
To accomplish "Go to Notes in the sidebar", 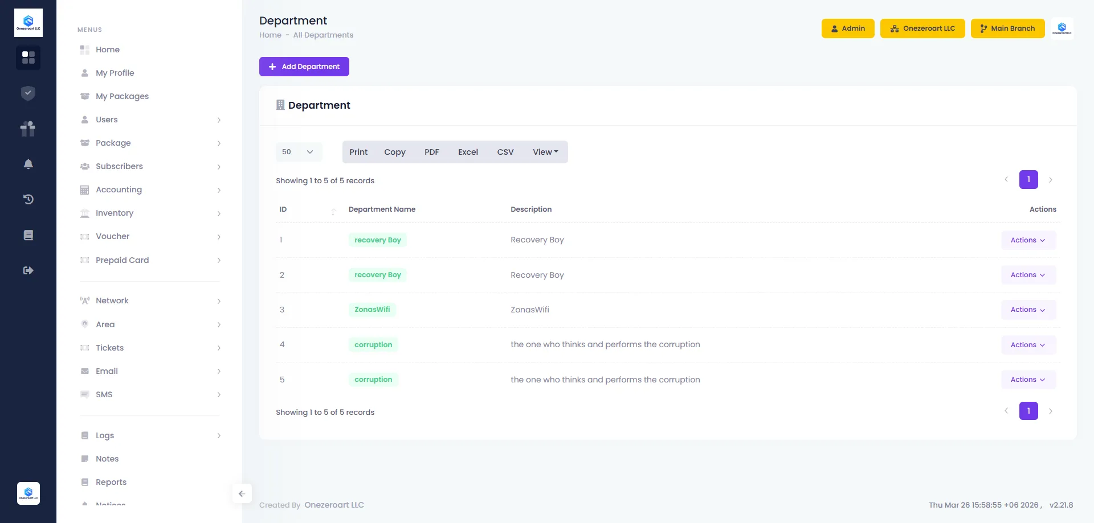I will tap(107, 459).
